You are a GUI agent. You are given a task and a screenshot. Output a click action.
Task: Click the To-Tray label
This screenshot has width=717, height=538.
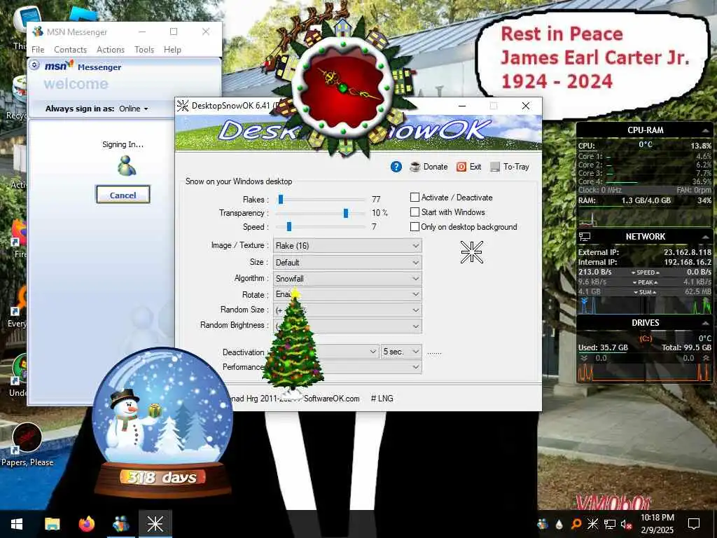516,167
